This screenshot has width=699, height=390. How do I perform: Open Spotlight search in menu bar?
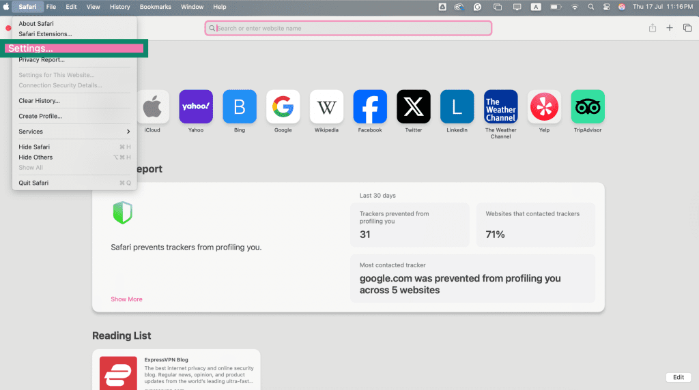tap(590, 7)
